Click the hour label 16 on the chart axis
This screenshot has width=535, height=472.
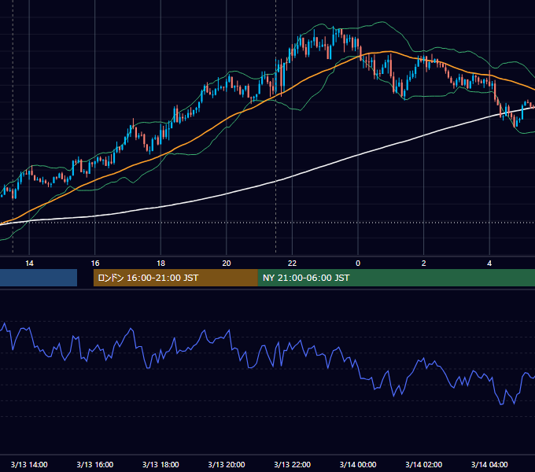tap(95, 264)
